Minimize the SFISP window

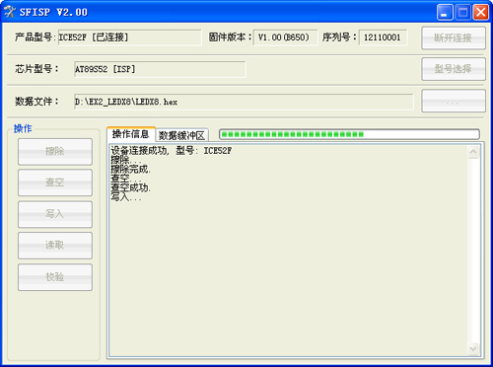coord(445,13)
